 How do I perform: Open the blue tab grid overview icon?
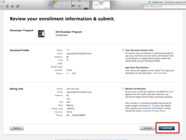pyautogui.click(x=50, y=5)
